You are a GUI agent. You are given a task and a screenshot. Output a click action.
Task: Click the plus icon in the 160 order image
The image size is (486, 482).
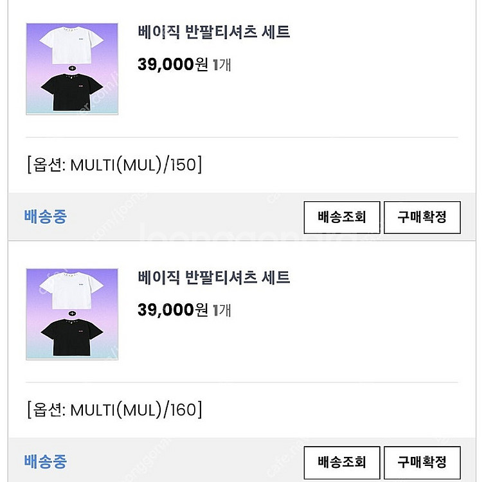[72, 314]
